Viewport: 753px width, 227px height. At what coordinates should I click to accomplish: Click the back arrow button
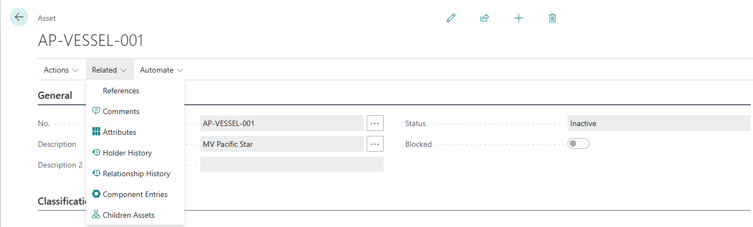tap(19, 17)
